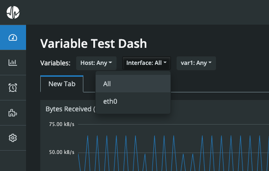
Task: Open the bar chart metrics icon in sidebar
Action: (x=13, y=63)
